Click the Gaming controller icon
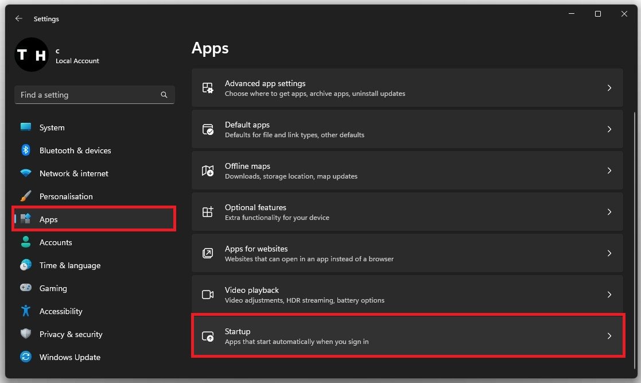641x383 pixels. [x=26, y=288]
